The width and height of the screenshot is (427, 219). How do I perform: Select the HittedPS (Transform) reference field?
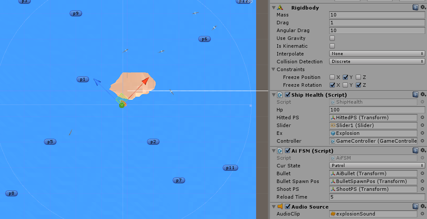click(x=373, y=118)
